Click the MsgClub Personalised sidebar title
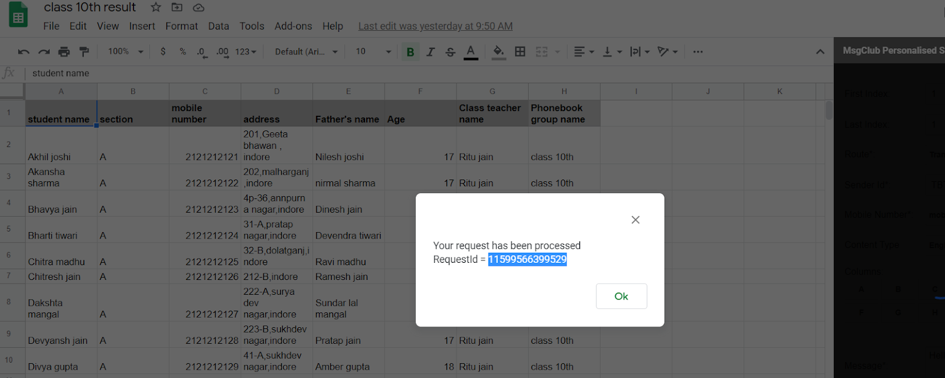 point(893,51)
